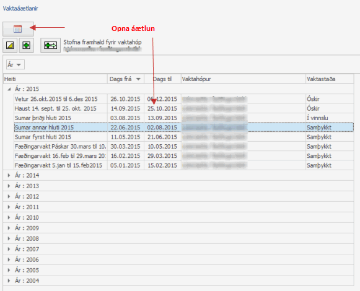Click the Vaktahópur column header
The height and width of the screenshot is (291, 360).
click(x=244, y=79)
